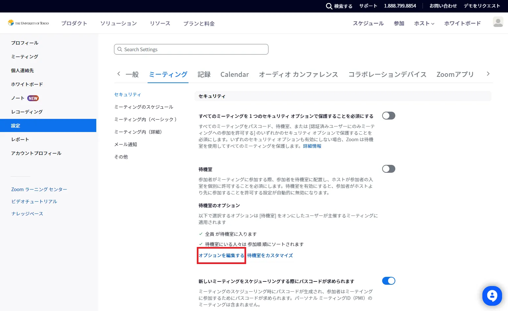Click the search magnifier icon in top bar
The width and height of the screenshot is (508, 311).
click(x=329, y=6)
